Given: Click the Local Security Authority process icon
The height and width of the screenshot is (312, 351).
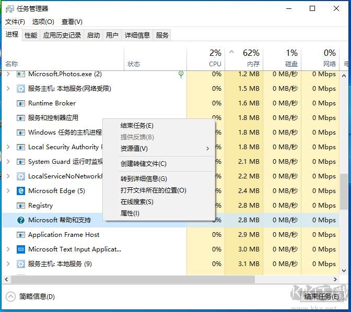Looking at the screenshot, I should 21,147.
